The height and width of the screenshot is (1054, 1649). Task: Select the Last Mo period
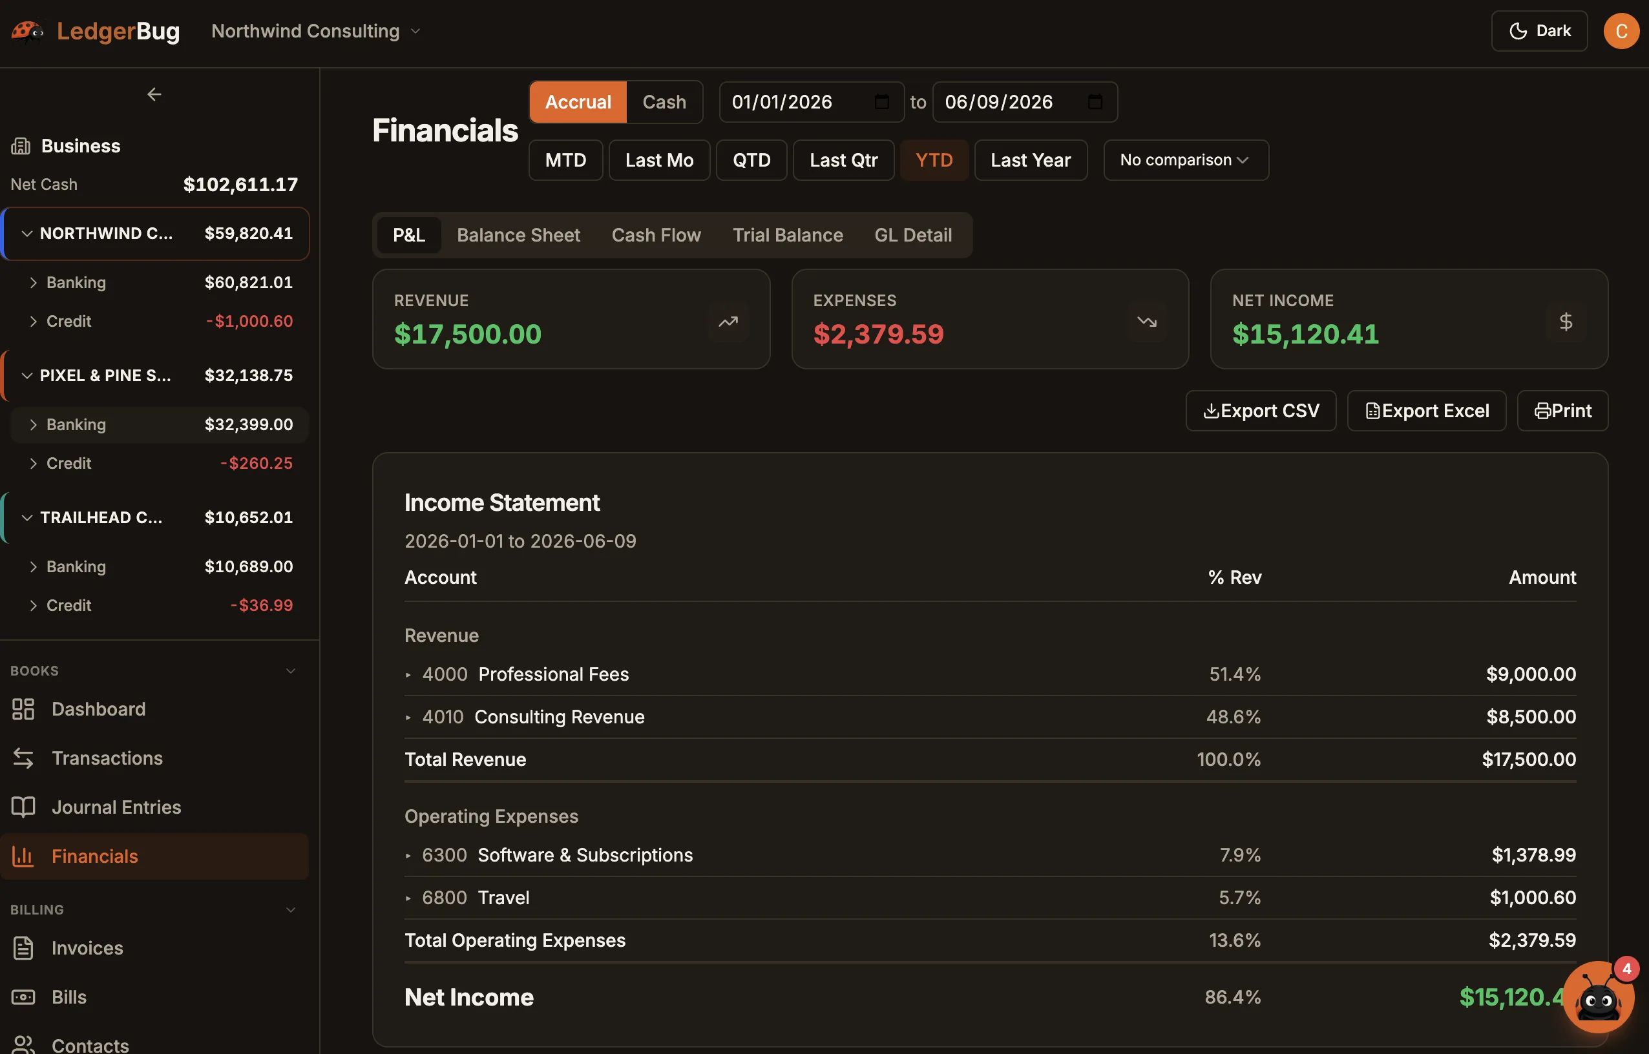[659, 160]
